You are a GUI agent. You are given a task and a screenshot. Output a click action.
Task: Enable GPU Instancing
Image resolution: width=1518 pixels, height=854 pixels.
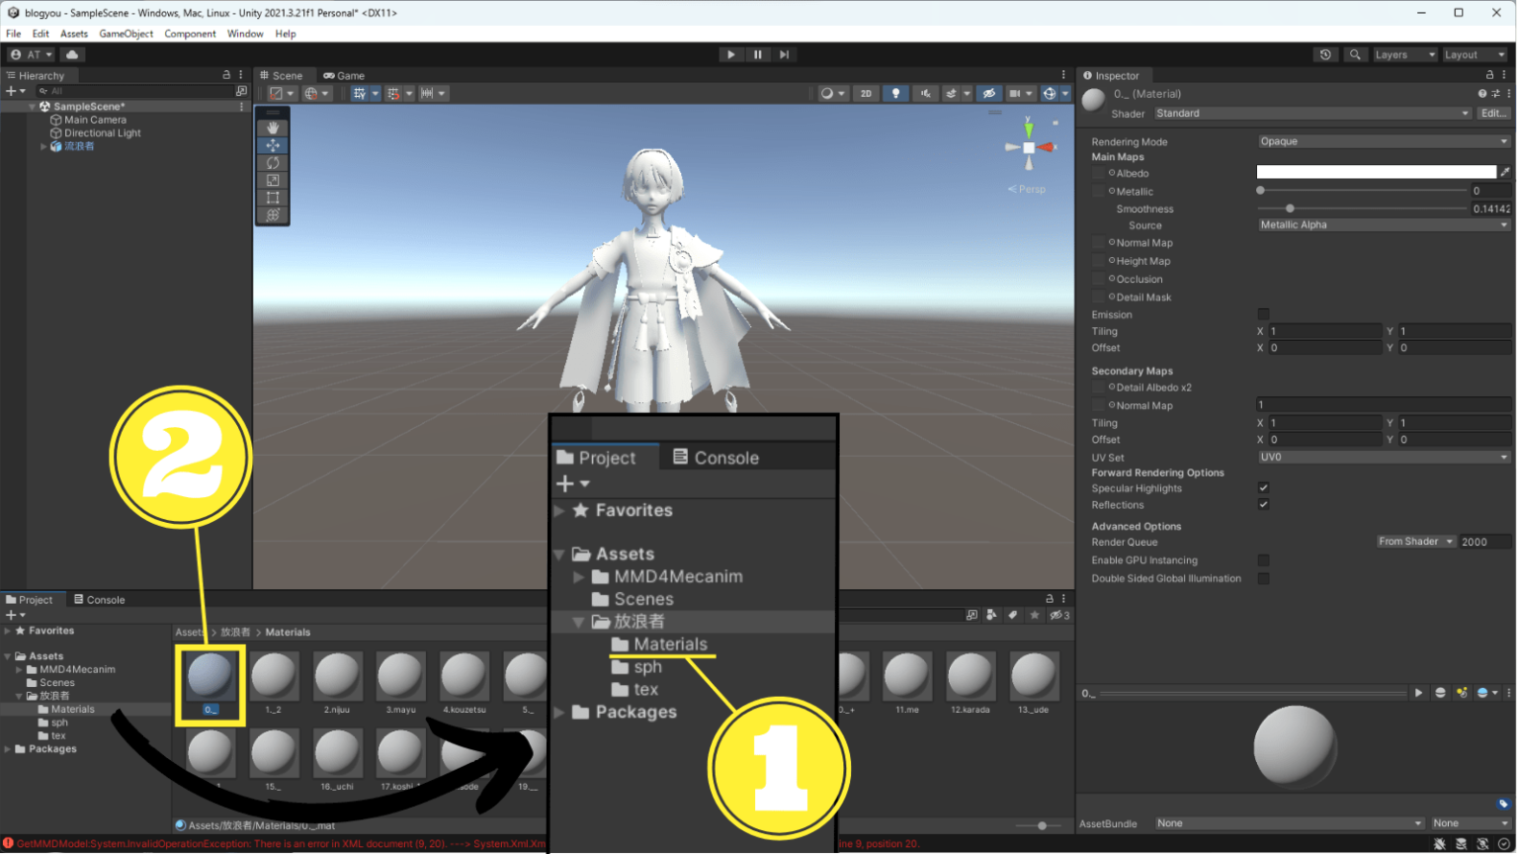click(x=1264, y=559)
